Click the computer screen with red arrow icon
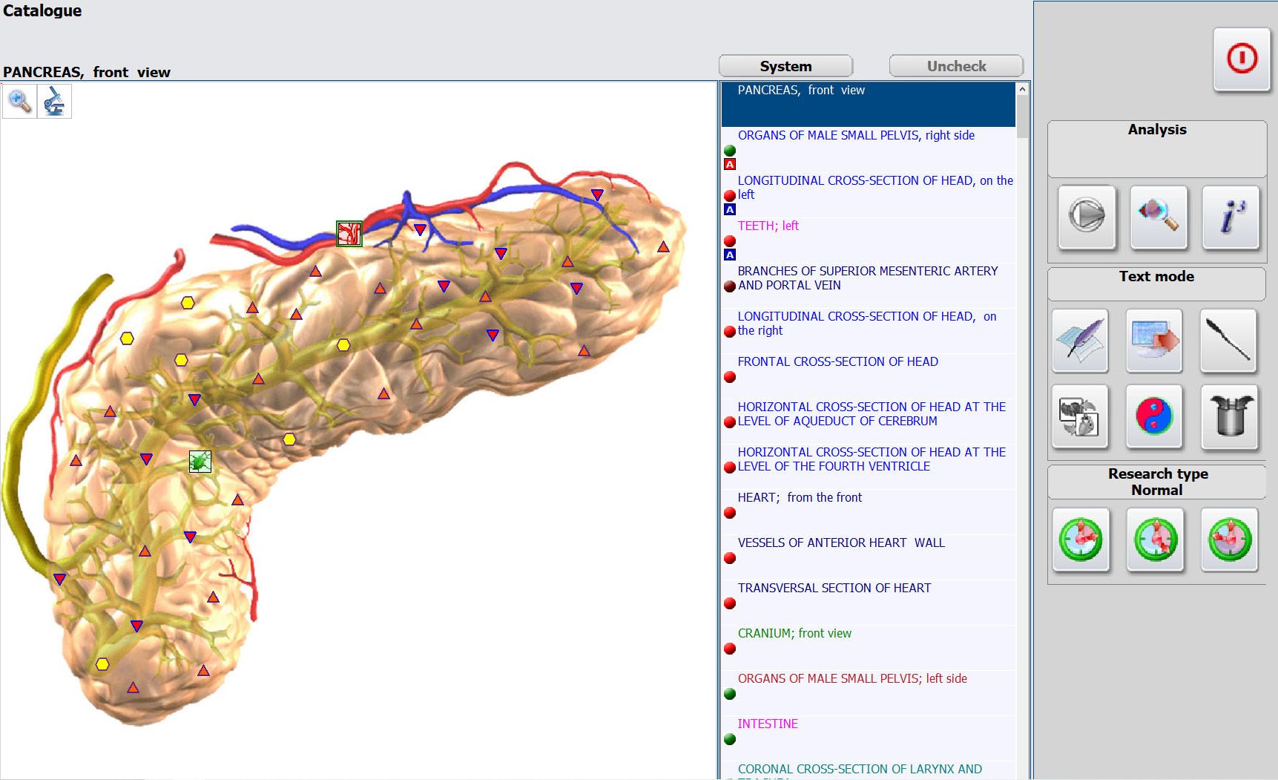1278x780 pixels. (1154, 341)
